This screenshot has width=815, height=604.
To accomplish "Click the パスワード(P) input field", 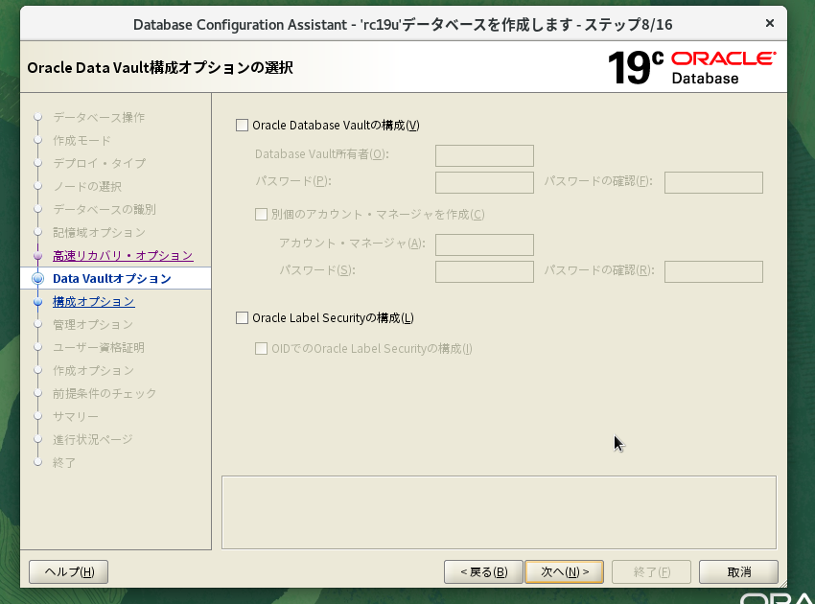I will (484, 182).
